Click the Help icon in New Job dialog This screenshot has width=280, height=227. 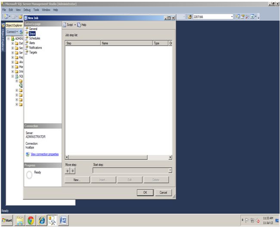(x=79, y=25)
